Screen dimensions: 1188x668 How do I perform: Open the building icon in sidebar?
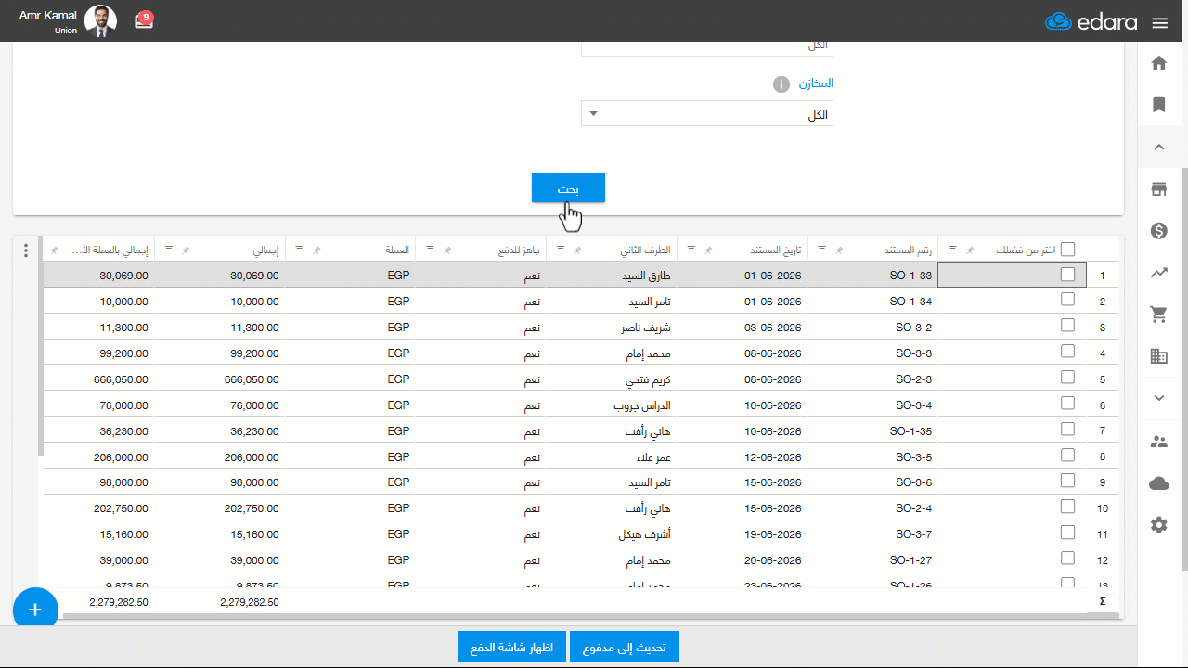[1158, 356]
